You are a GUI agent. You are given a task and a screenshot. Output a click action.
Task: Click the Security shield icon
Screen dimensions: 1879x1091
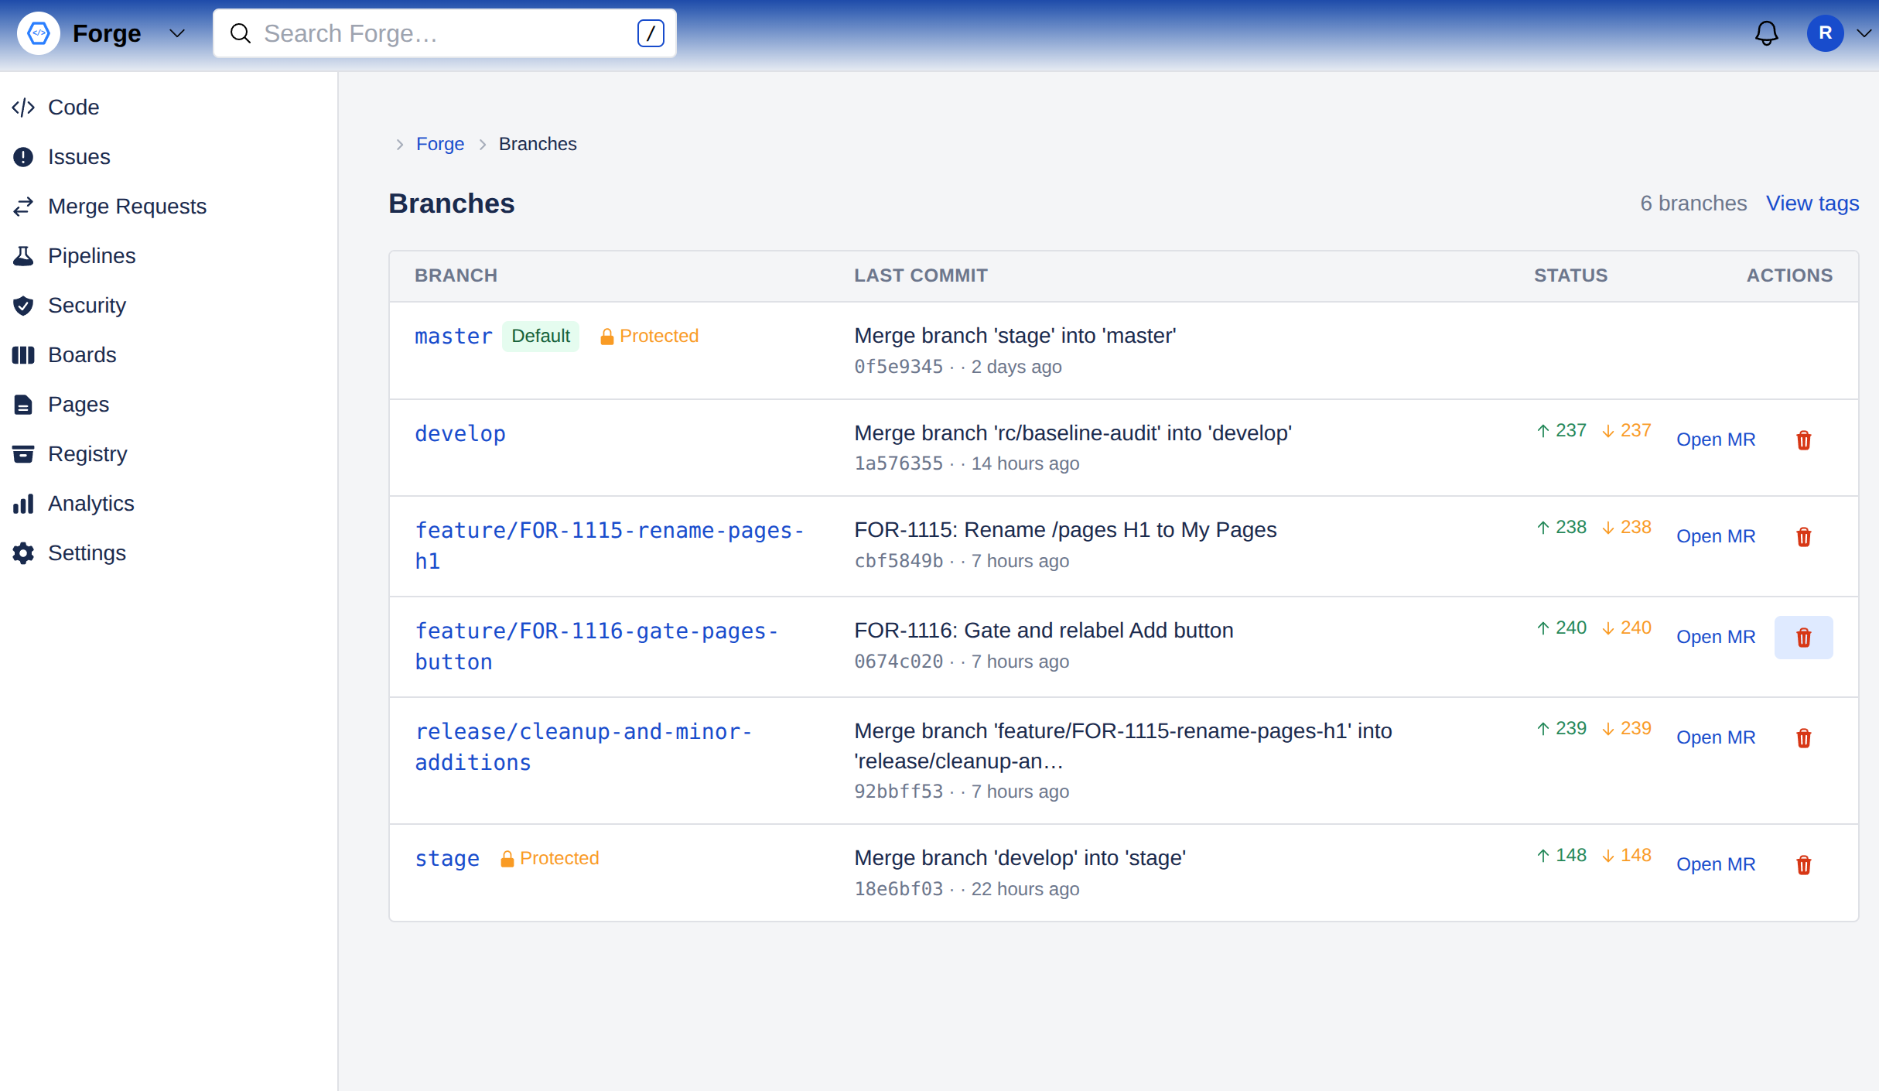(x=23, y=306)
